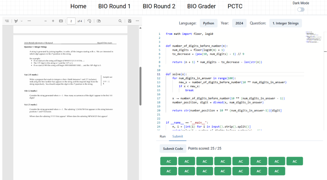Open the Language dropdown showing Python

(208, 23)
